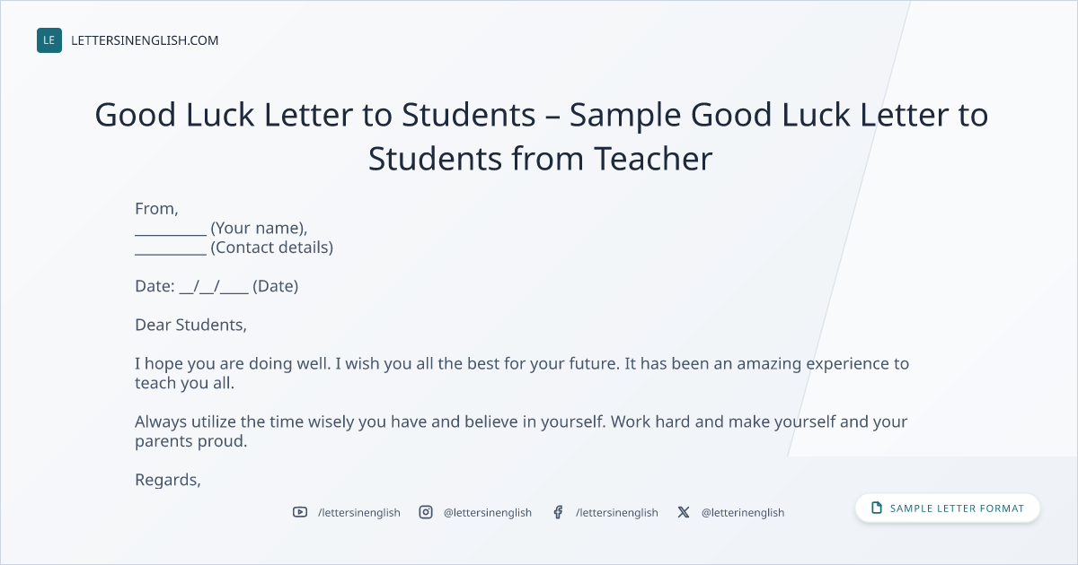
Task: Click the X (Twitter) icon
Action: 684,512
